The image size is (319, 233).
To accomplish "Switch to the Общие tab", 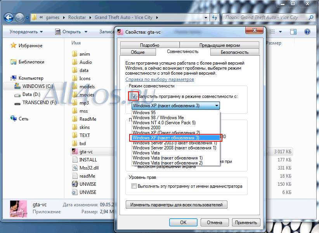I will (x=138, y=52).
